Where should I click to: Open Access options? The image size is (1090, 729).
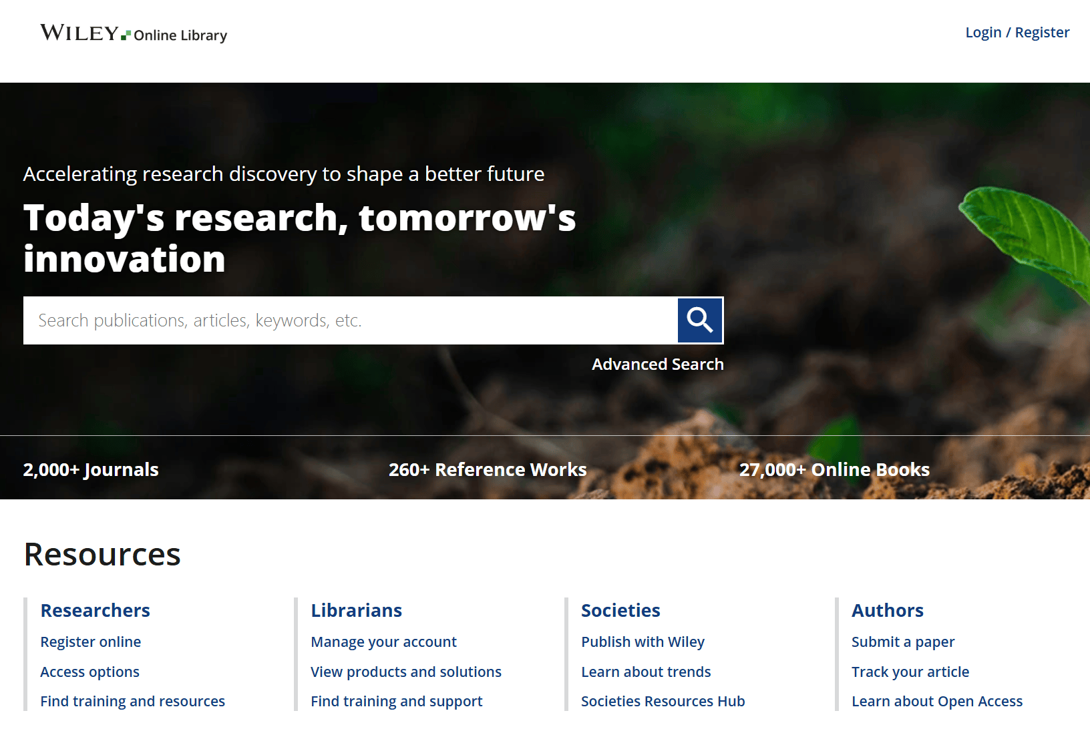89,672
